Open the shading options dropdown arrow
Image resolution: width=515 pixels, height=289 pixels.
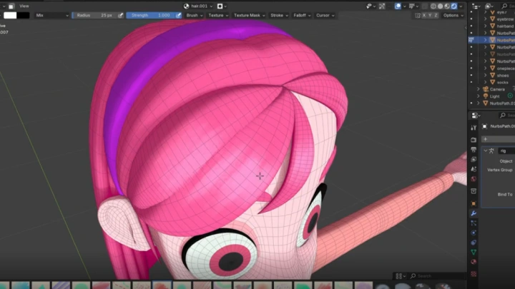(x=461, y=6)
